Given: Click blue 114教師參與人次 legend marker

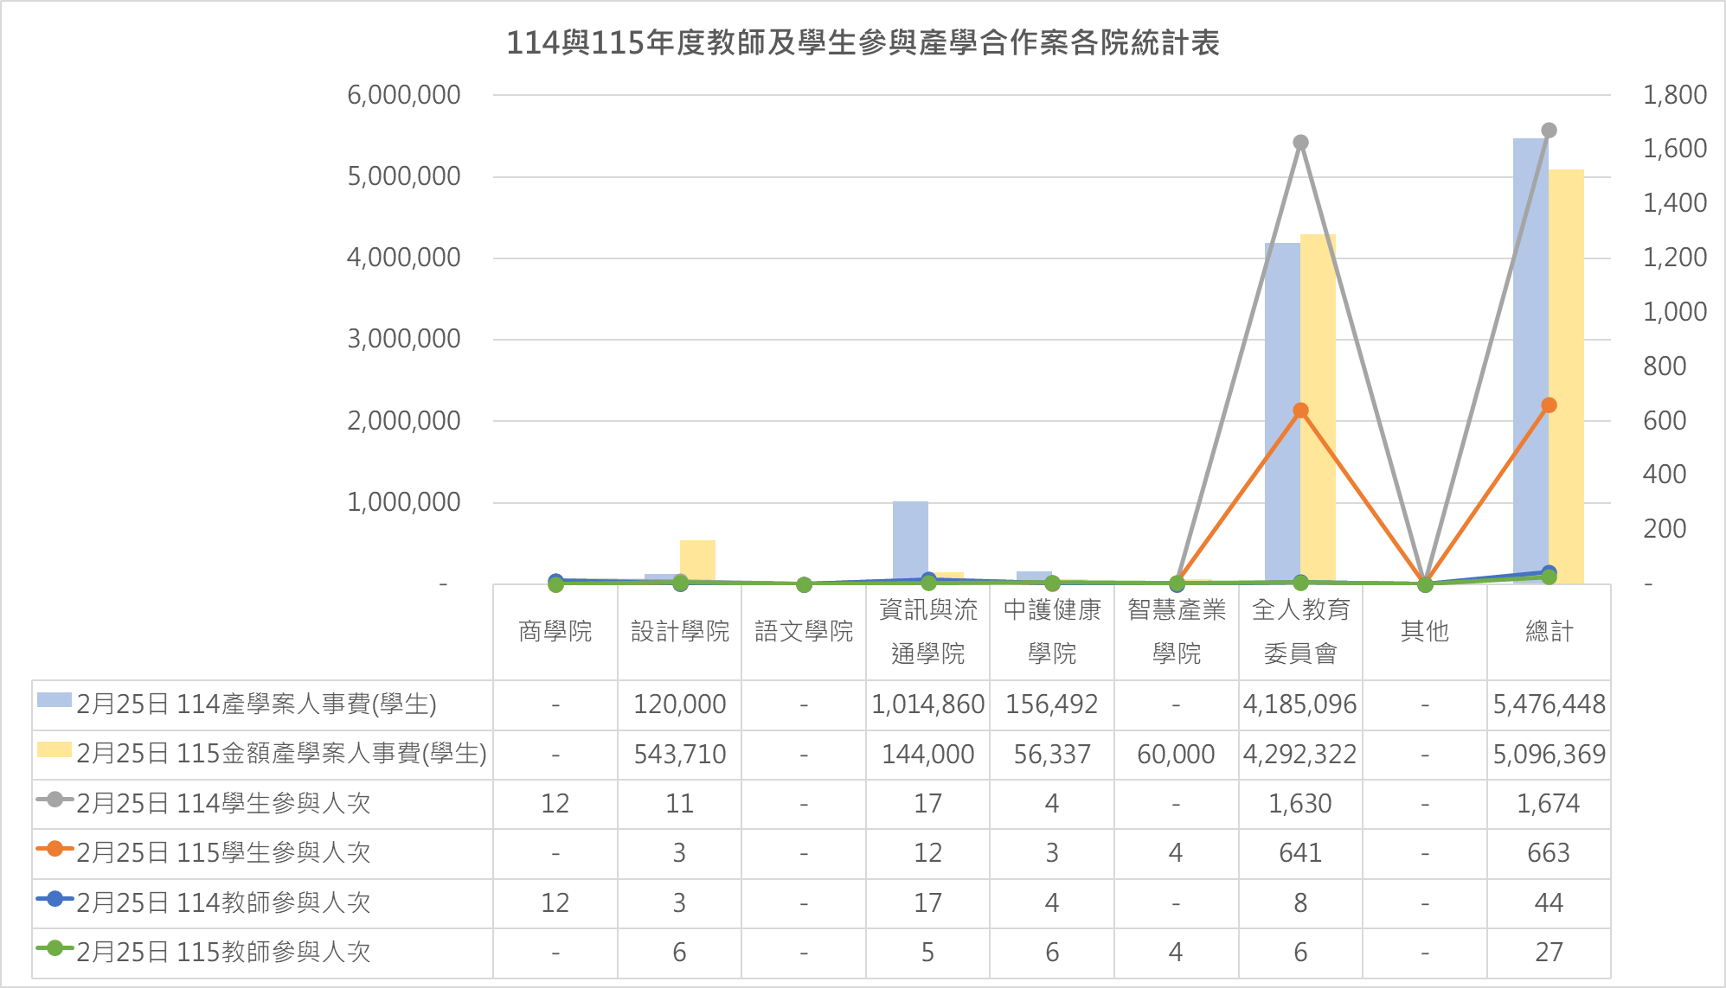Looking at the screenshot, I should point(55,899).
